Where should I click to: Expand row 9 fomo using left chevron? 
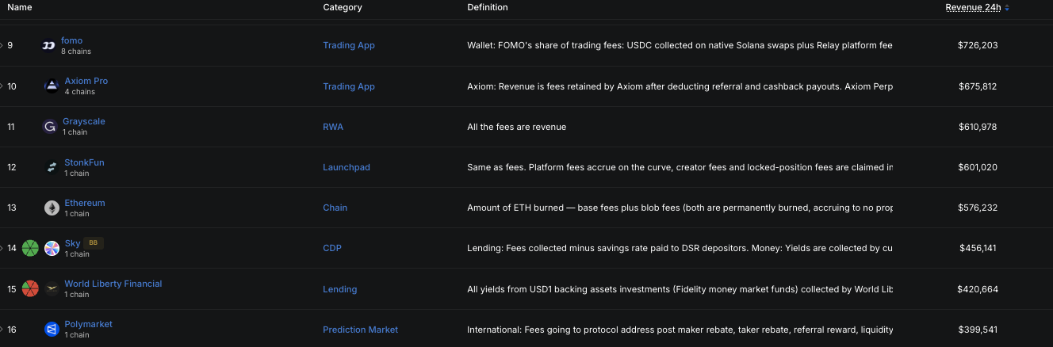(2, 45)
